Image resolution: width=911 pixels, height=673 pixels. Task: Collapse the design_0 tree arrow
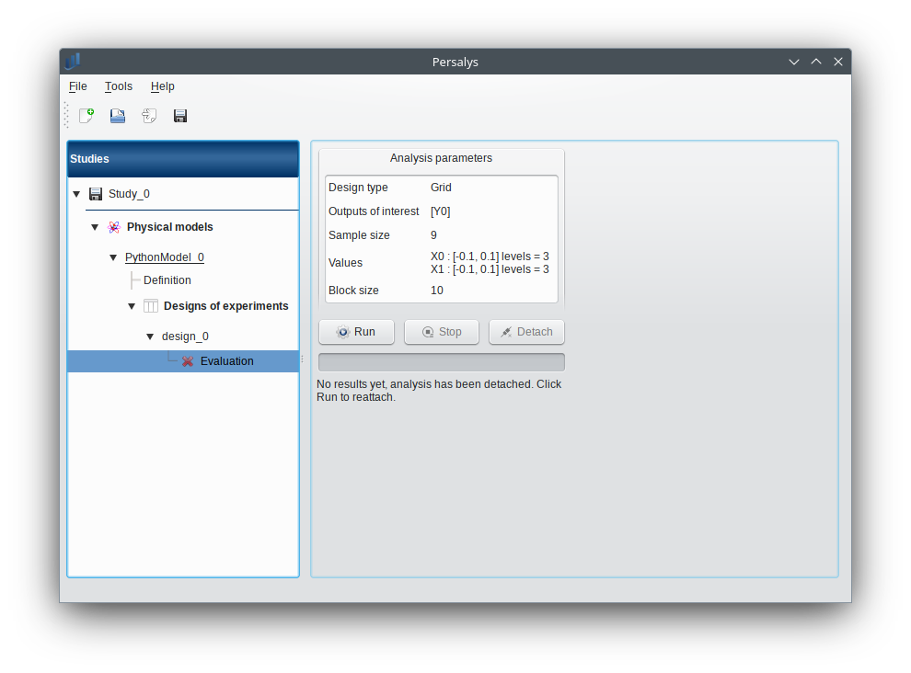150,336
